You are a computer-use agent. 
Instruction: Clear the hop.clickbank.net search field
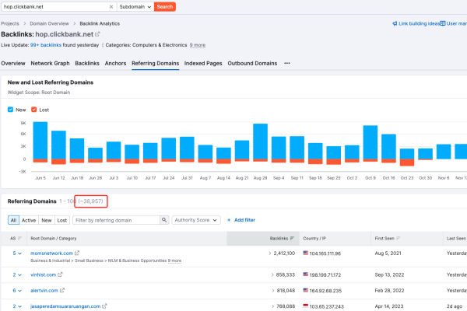pos(111,6)
